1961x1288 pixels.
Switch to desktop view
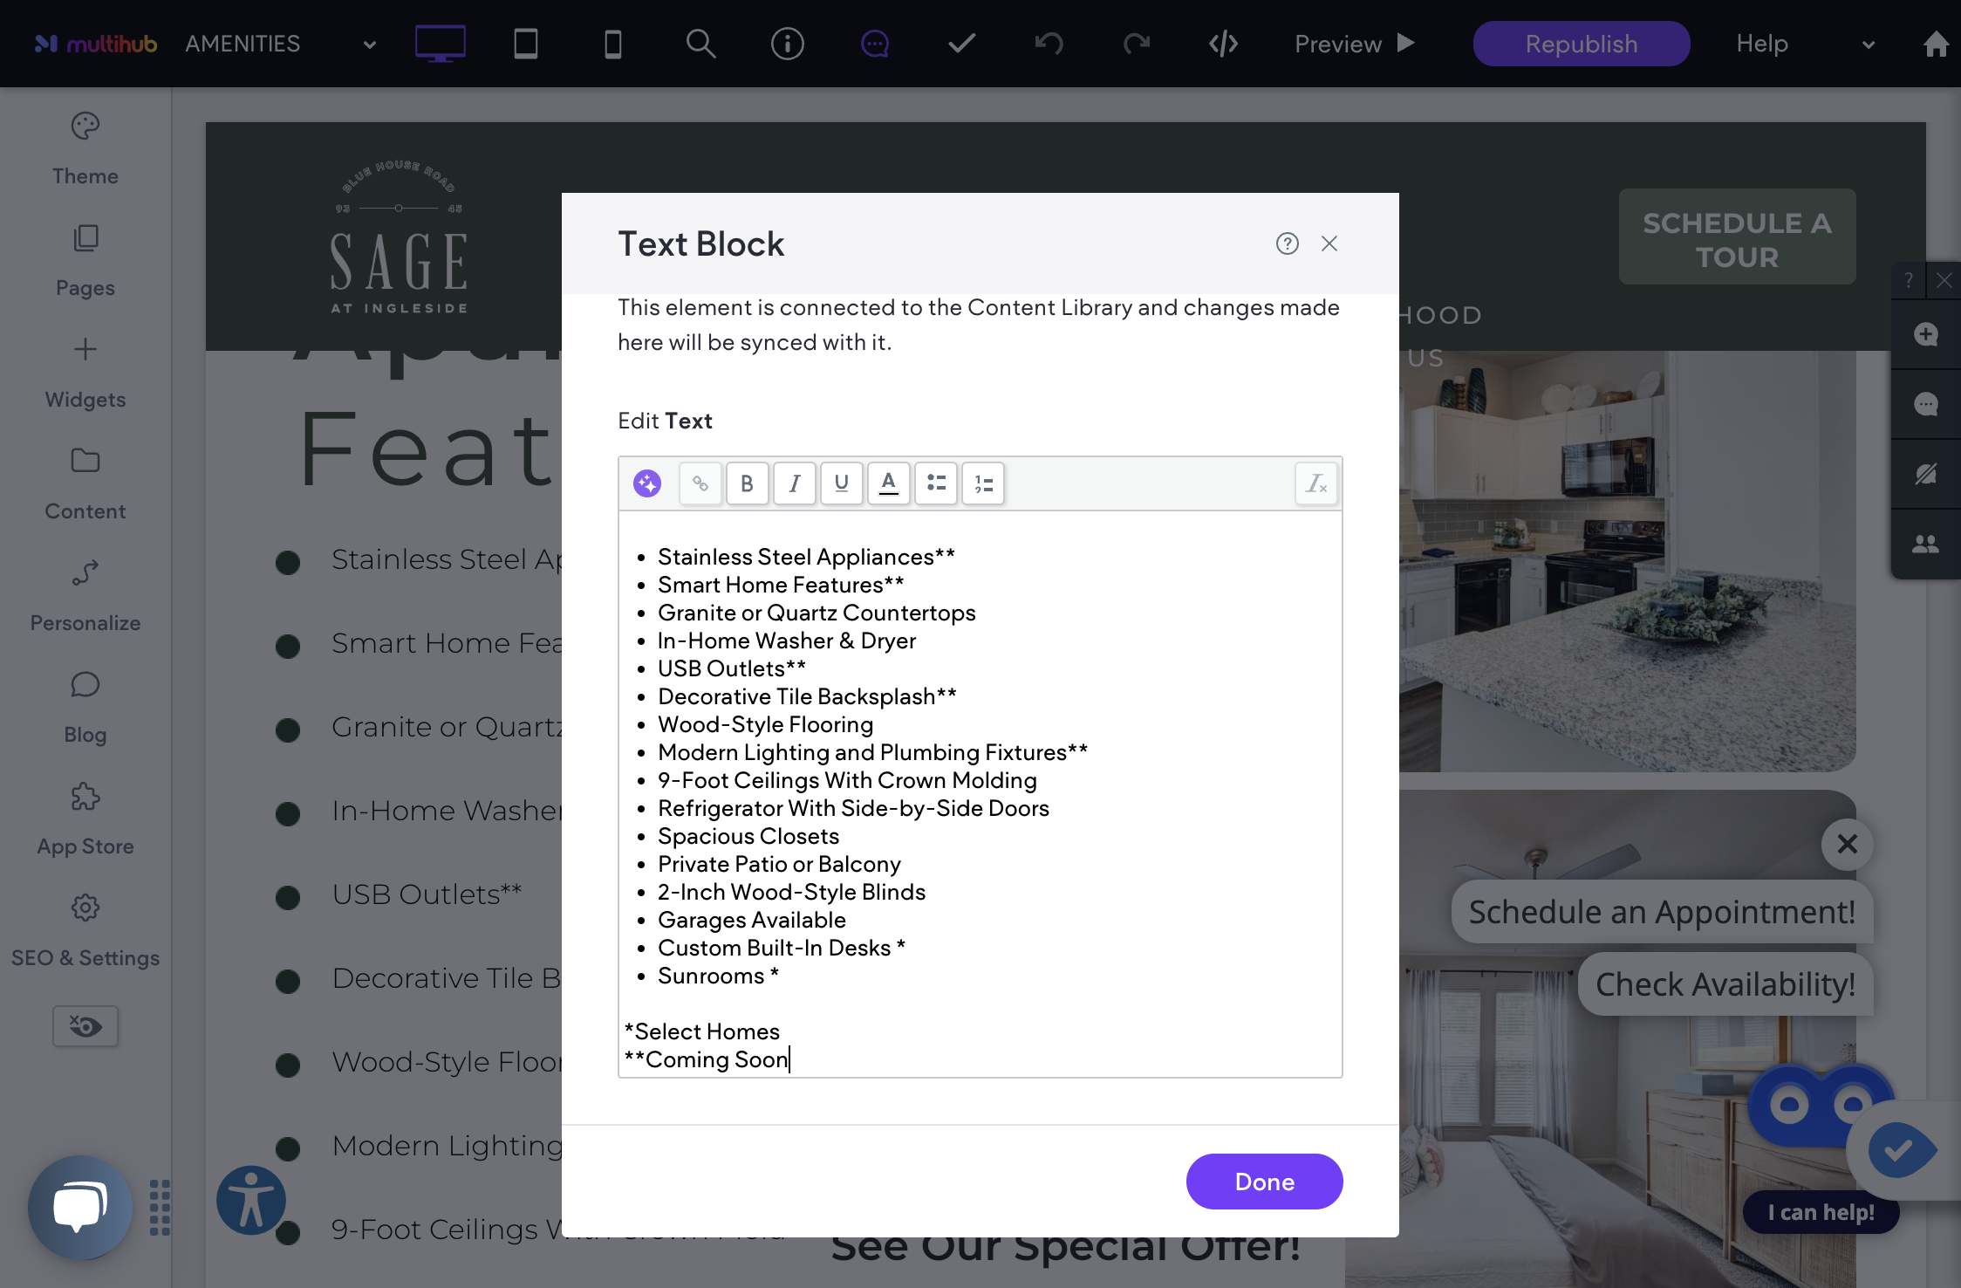click(x=440, y=43)
